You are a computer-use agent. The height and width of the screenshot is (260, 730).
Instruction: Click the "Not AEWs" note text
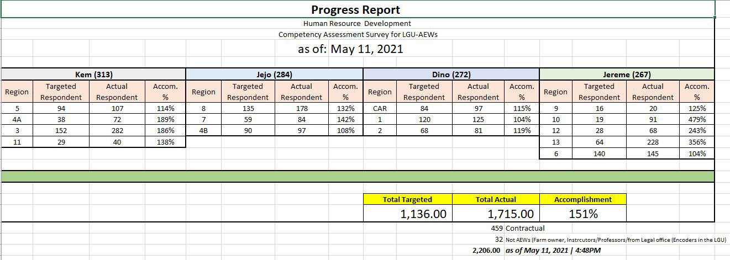tap(616, 240)
